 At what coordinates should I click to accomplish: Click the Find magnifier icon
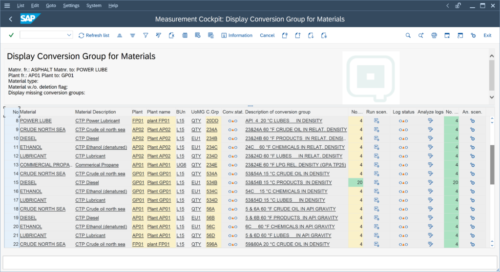(x=408, y=36)
